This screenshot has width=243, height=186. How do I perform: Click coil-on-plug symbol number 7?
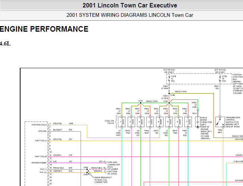coord(188,122)
